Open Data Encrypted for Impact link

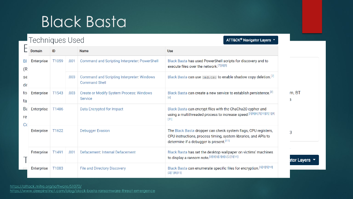[102, 109]
